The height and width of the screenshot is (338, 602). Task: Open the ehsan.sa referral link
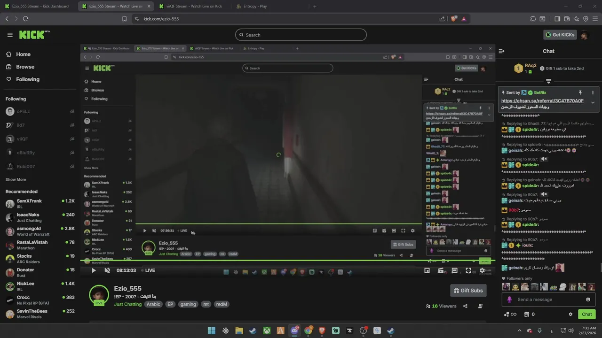click(x=542, y=100)
